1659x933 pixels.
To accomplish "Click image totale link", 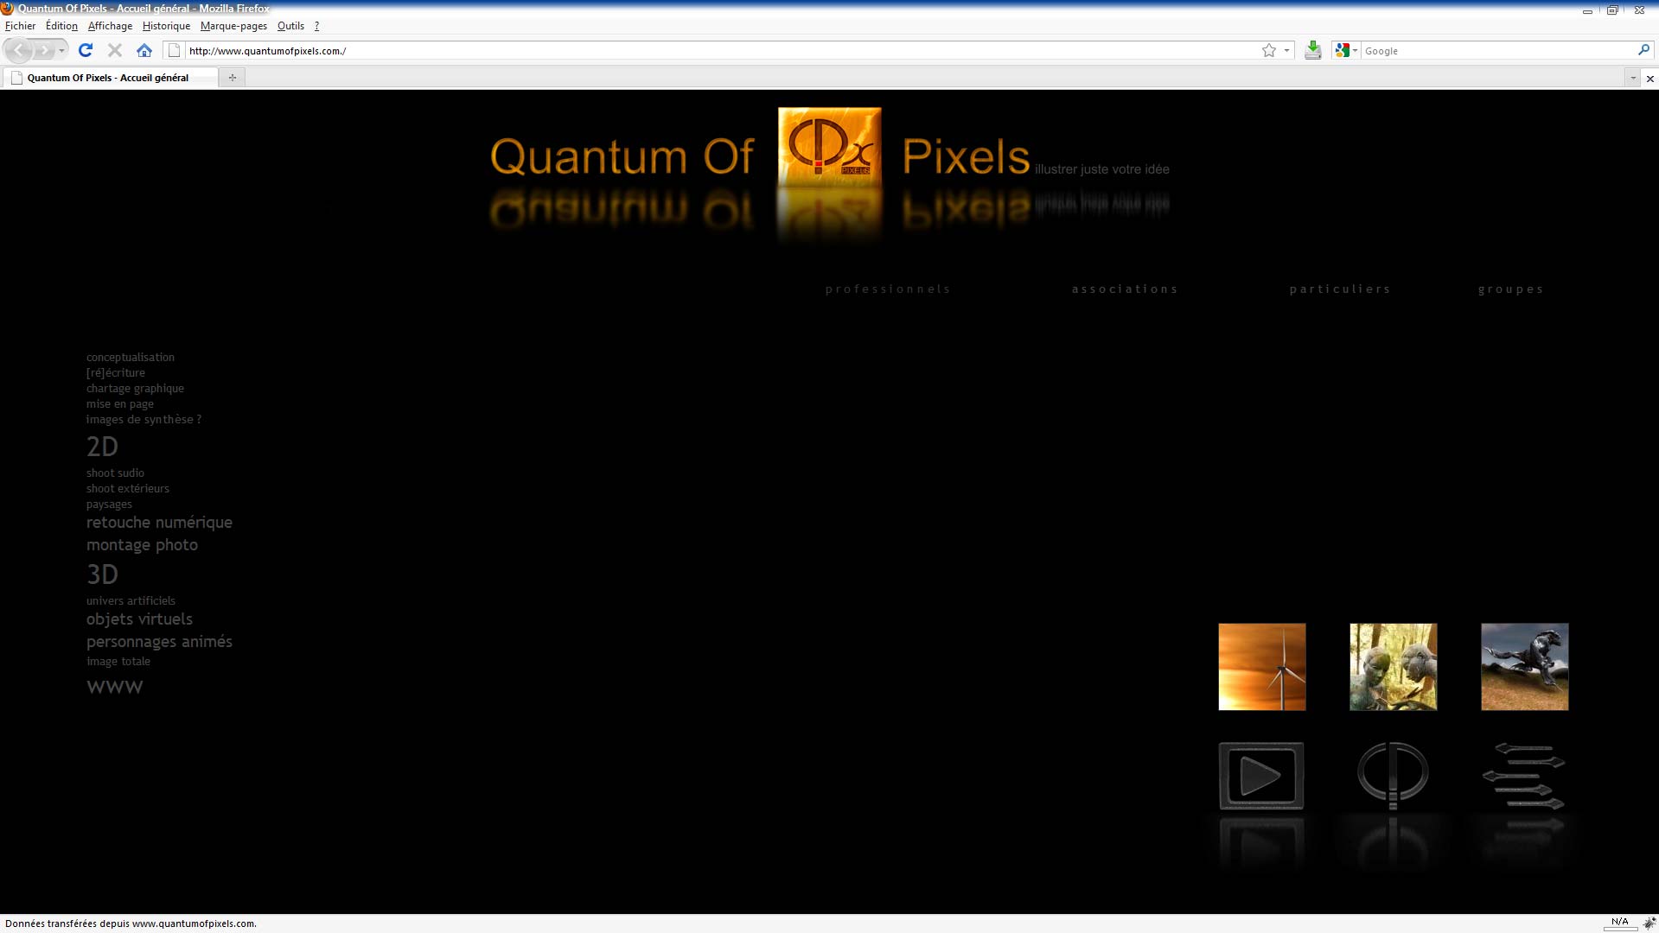I will point(118,661).
